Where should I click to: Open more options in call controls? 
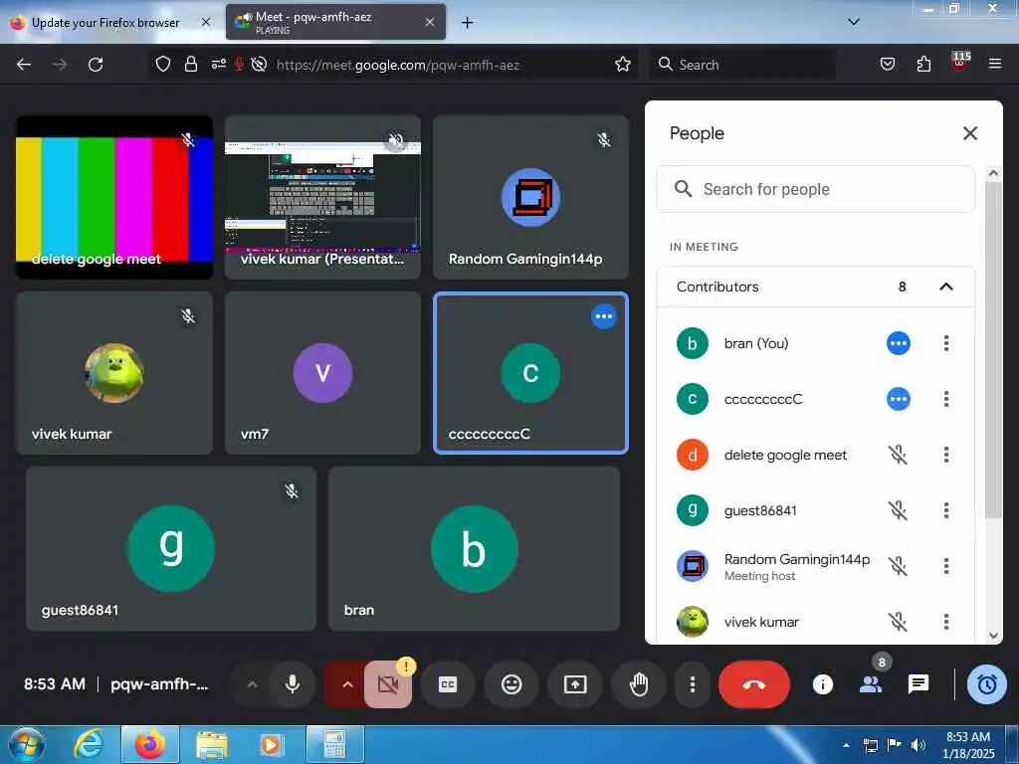[693, 684]
